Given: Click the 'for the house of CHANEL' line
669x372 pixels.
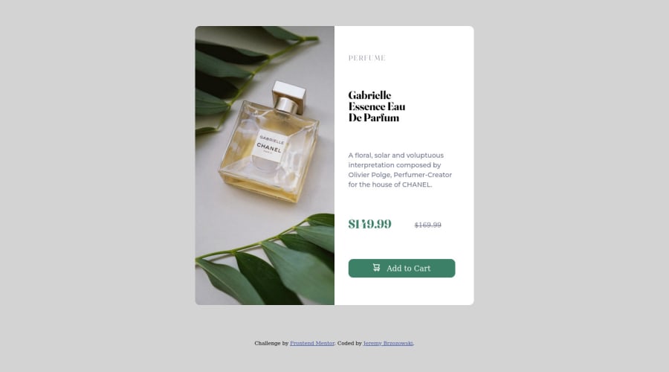Looking at the screenshot, I should click(390, 185).
